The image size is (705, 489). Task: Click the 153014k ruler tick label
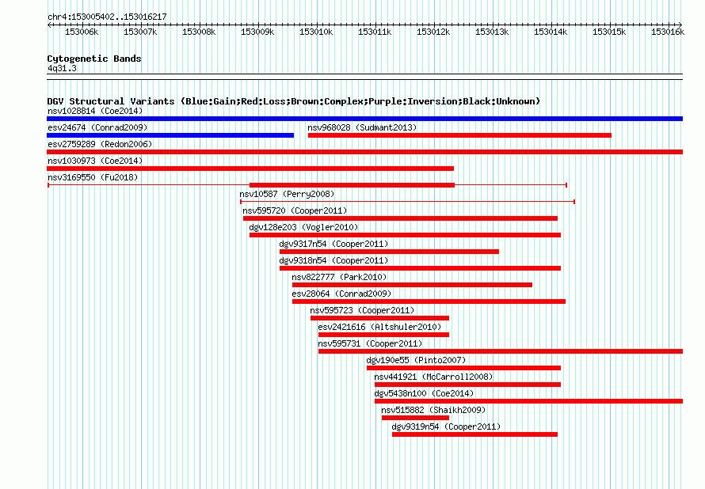551,32
